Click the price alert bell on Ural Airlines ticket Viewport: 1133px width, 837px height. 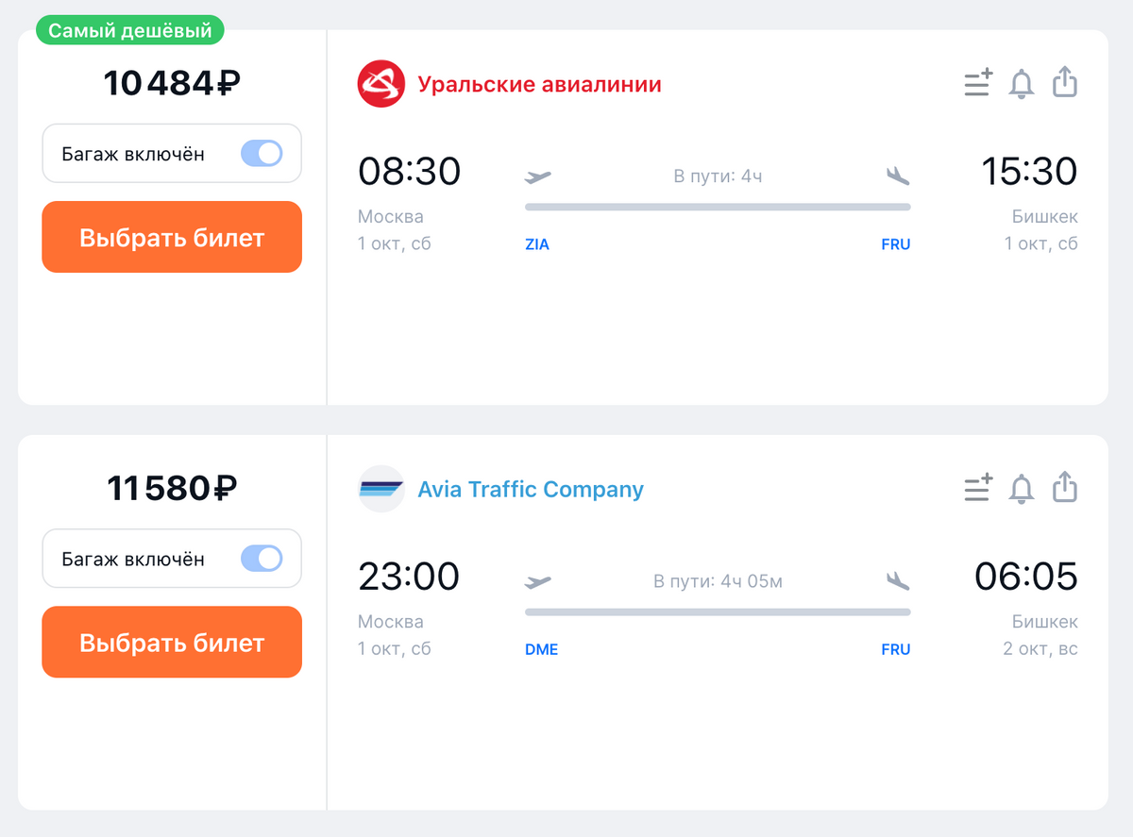tap(1022, 84)
